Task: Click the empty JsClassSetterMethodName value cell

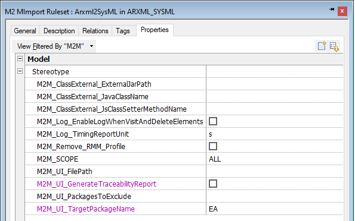Action: click(x=274, y=109)
